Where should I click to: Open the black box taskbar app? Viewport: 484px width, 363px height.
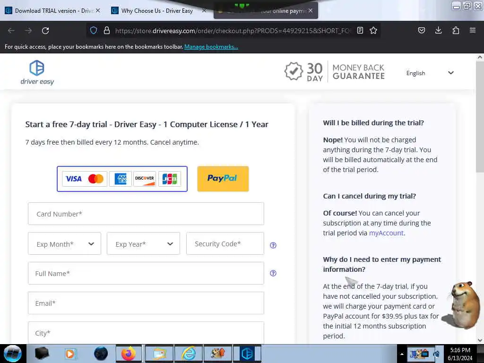[x=42, y=354]
